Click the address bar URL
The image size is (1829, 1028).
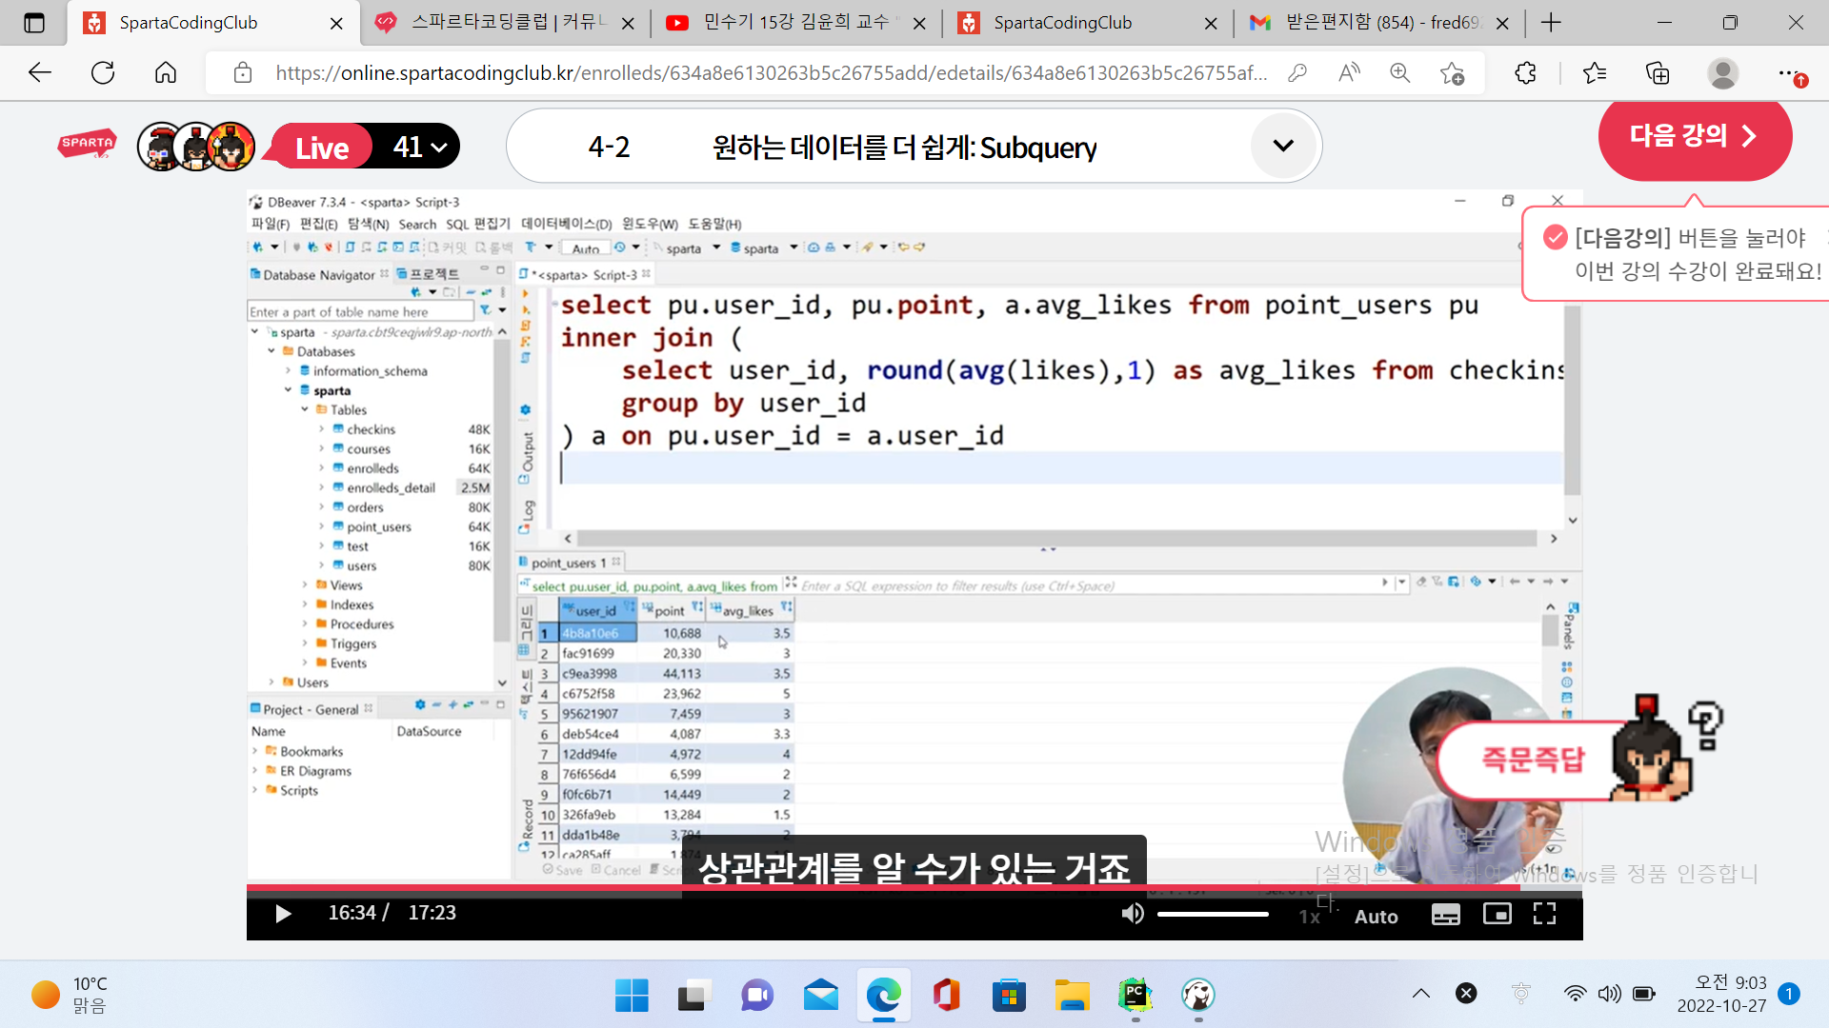(x=771, y=72)
